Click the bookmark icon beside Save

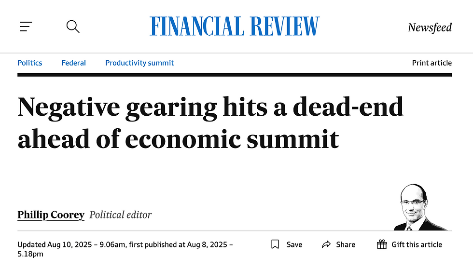275,244
